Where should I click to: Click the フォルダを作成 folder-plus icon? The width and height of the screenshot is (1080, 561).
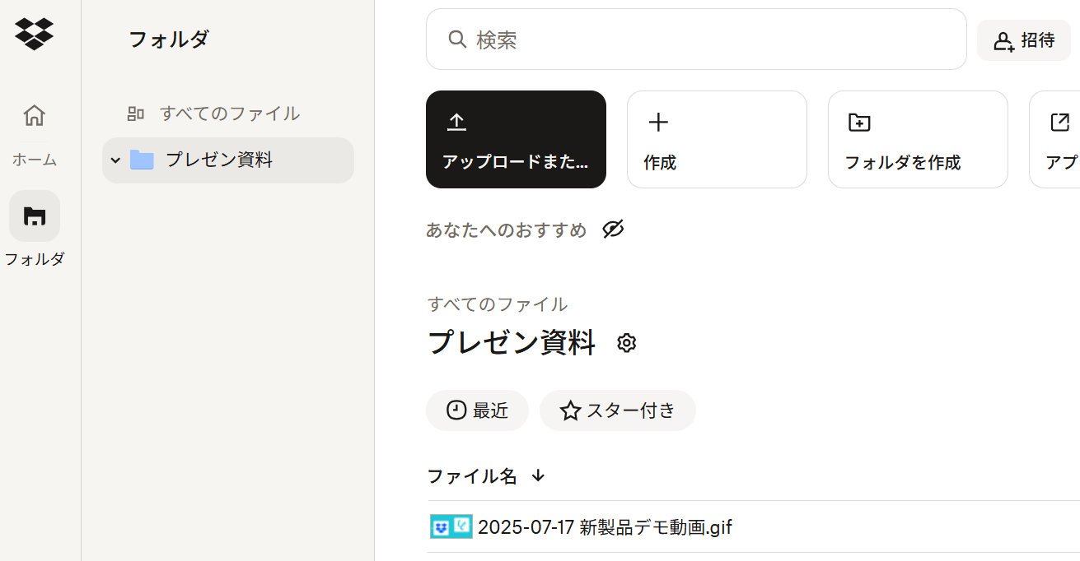tap(859, 123)
